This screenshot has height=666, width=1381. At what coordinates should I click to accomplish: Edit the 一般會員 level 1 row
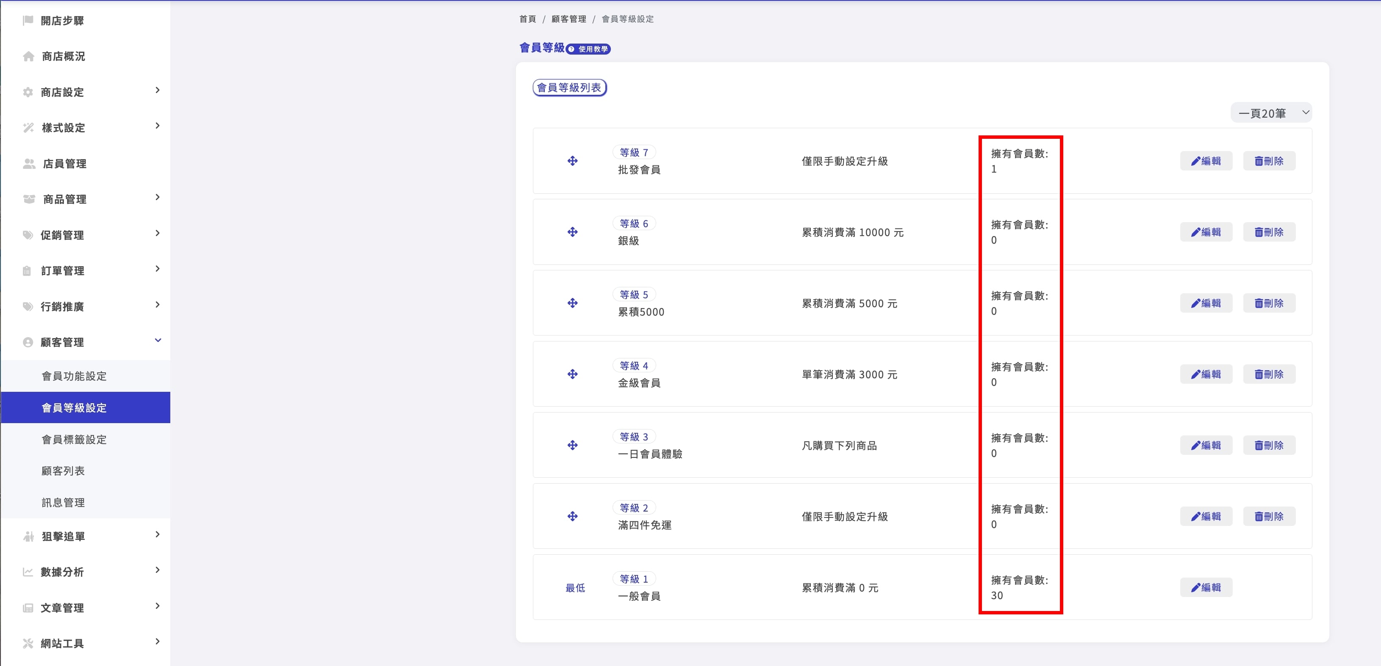click(x=1206, y=587)
